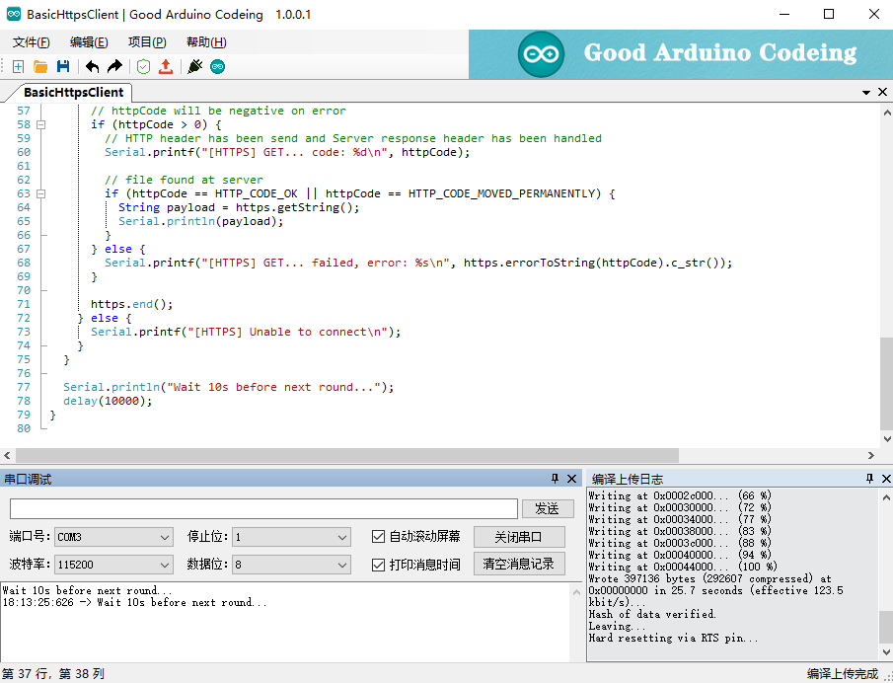893x683 pixels.
Task: Open a sketch using the folder icon
Action: coord(40,66)
